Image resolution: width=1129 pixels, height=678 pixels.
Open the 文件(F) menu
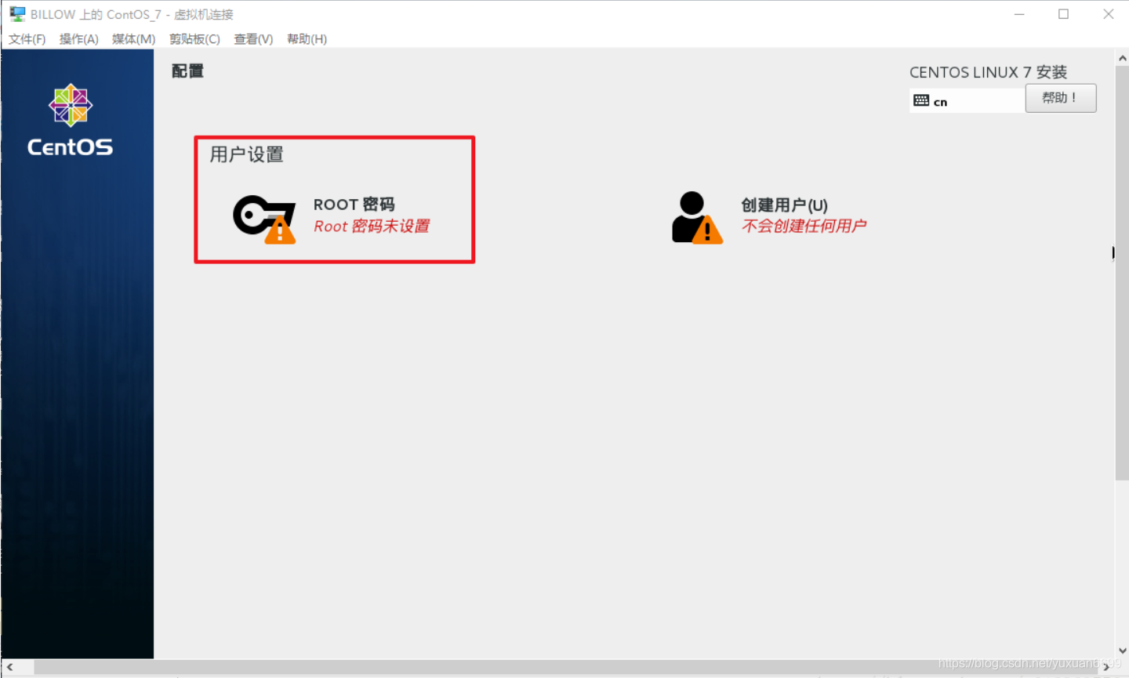click(x=27, y=39)
